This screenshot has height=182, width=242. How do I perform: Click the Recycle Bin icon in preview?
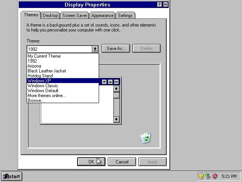(x=146, y=138)
